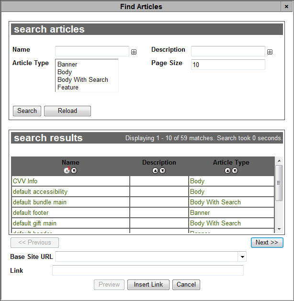Click results scrollbar up arrow
This screenshot has height=301, width=294.
click(279, 161)
